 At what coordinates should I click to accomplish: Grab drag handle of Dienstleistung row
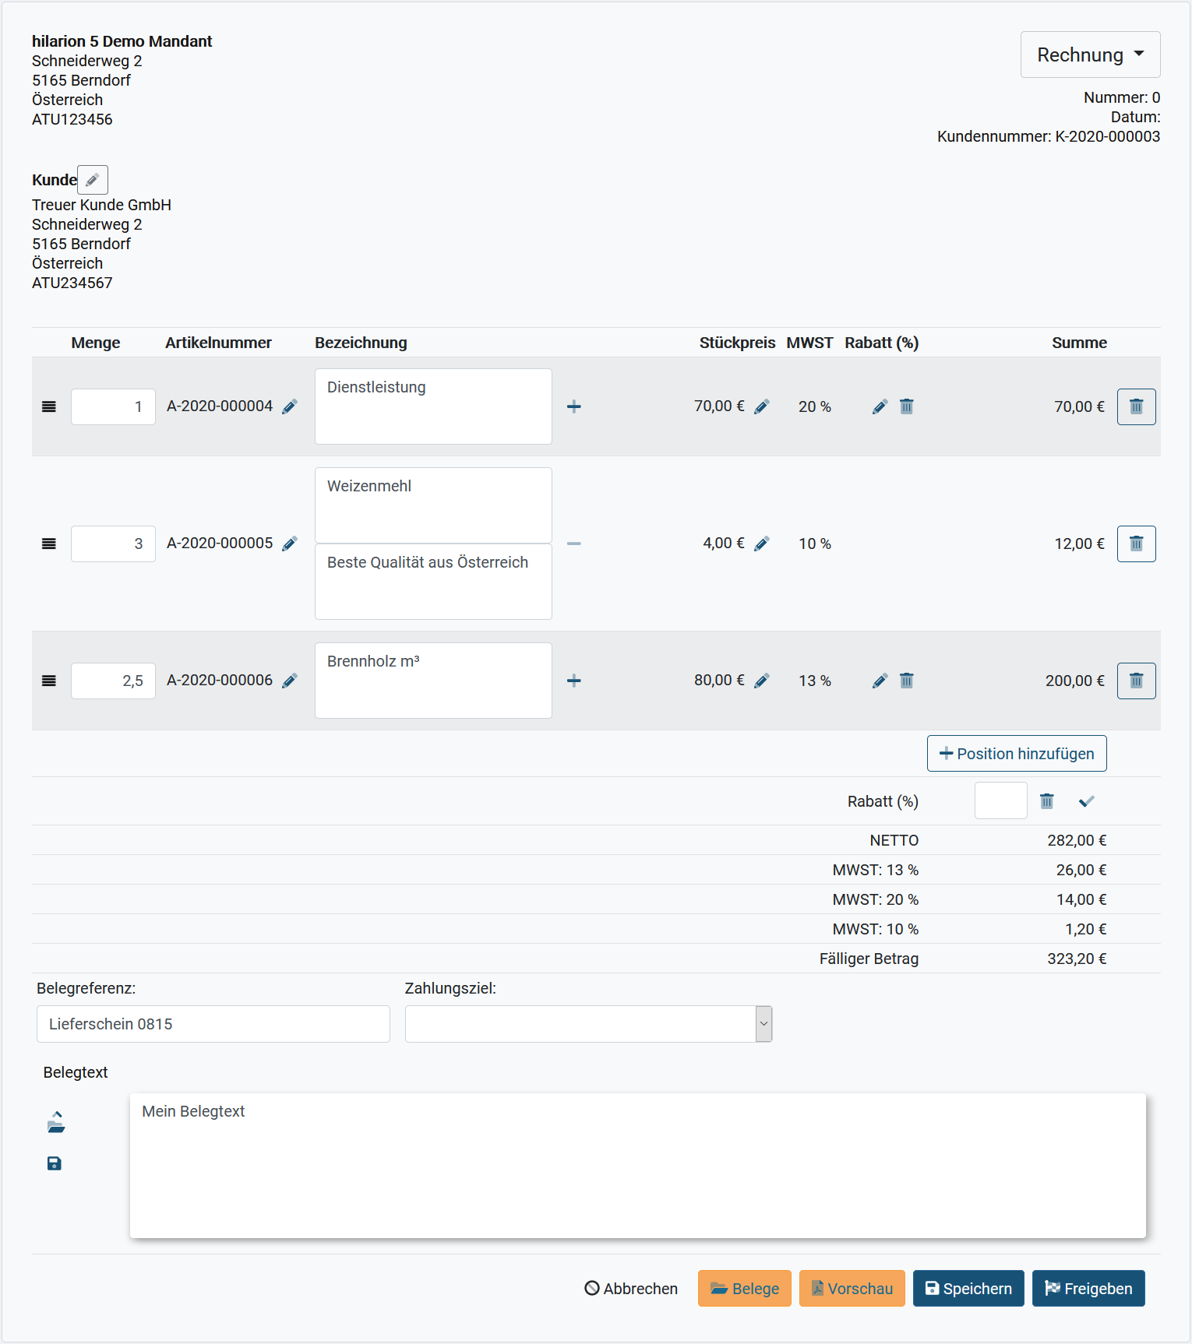coord(49,406)
